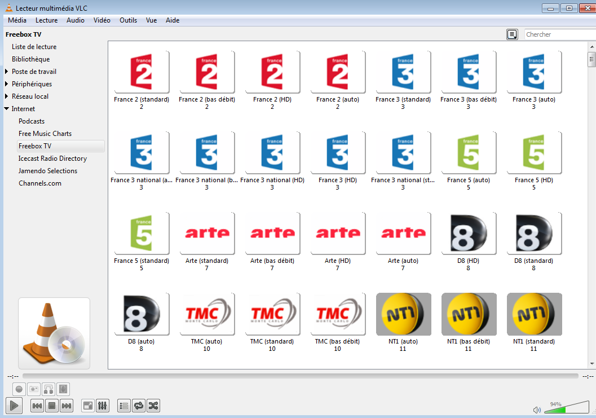596x418 pixels.
Task: Skip to the next media item
Action: pos(67,406)
